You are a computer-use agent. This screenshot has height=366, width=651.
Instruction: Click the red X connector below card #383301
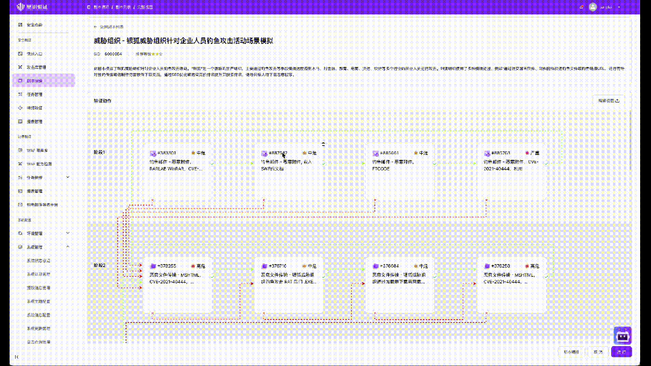click(x=153, y=200)
